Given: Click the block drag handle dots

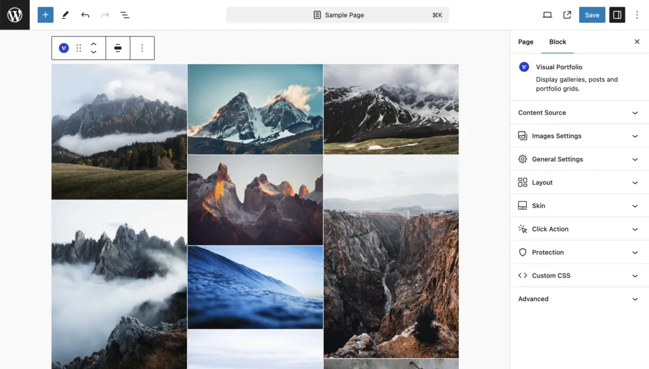Looking at the screenshot, I should pos(79,48).
